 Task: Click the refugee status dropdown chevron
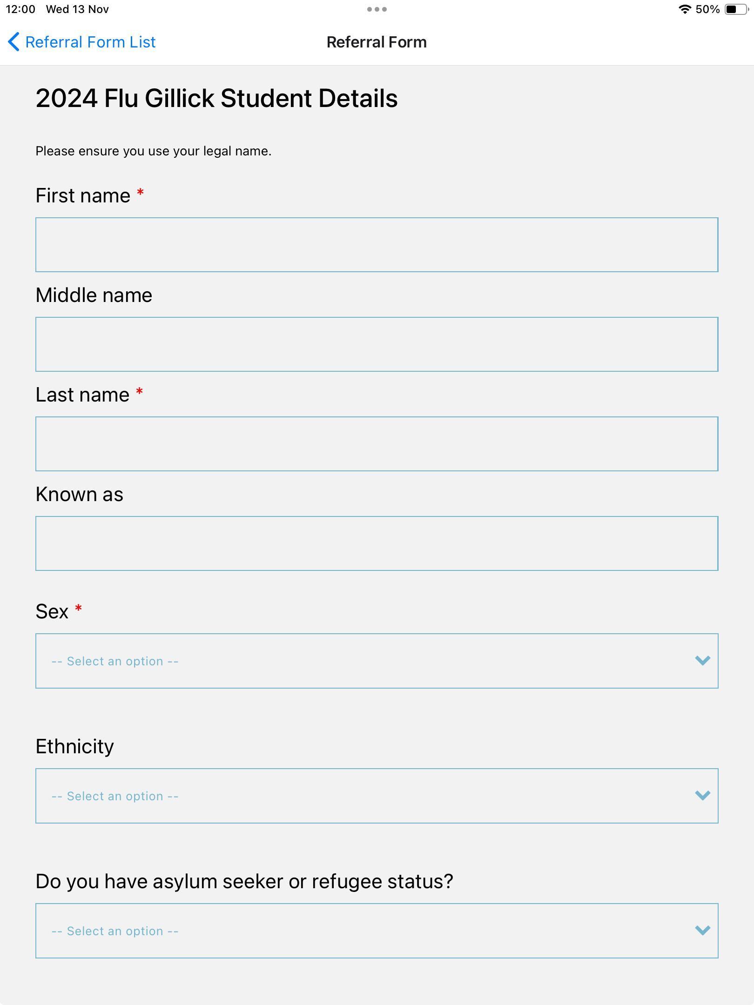point(702,931)
